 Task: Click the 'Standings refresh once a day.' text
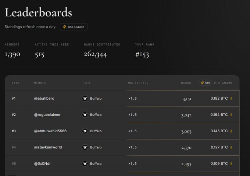point(31,27)
